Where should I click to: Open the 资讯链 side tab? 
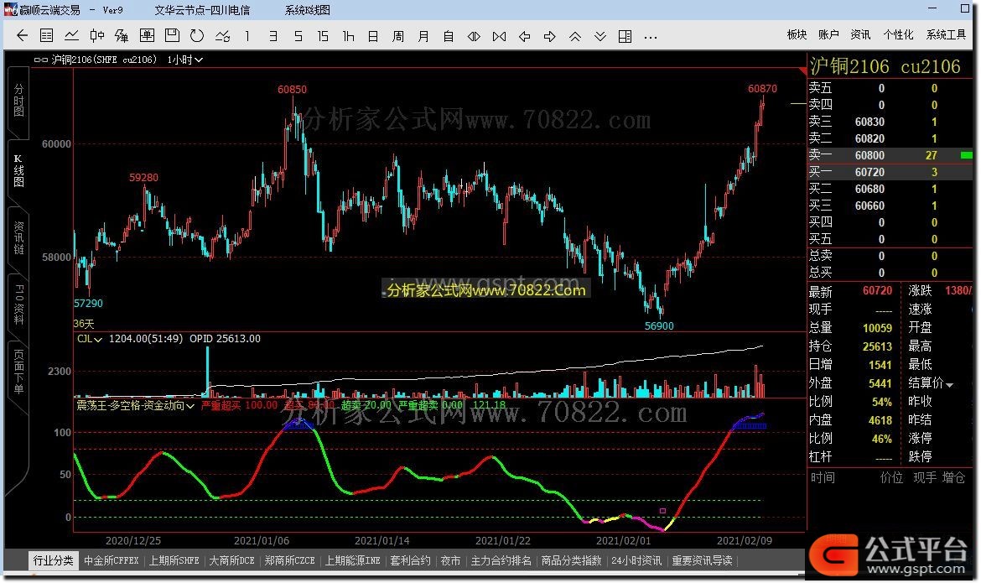[x=18, y=237]
